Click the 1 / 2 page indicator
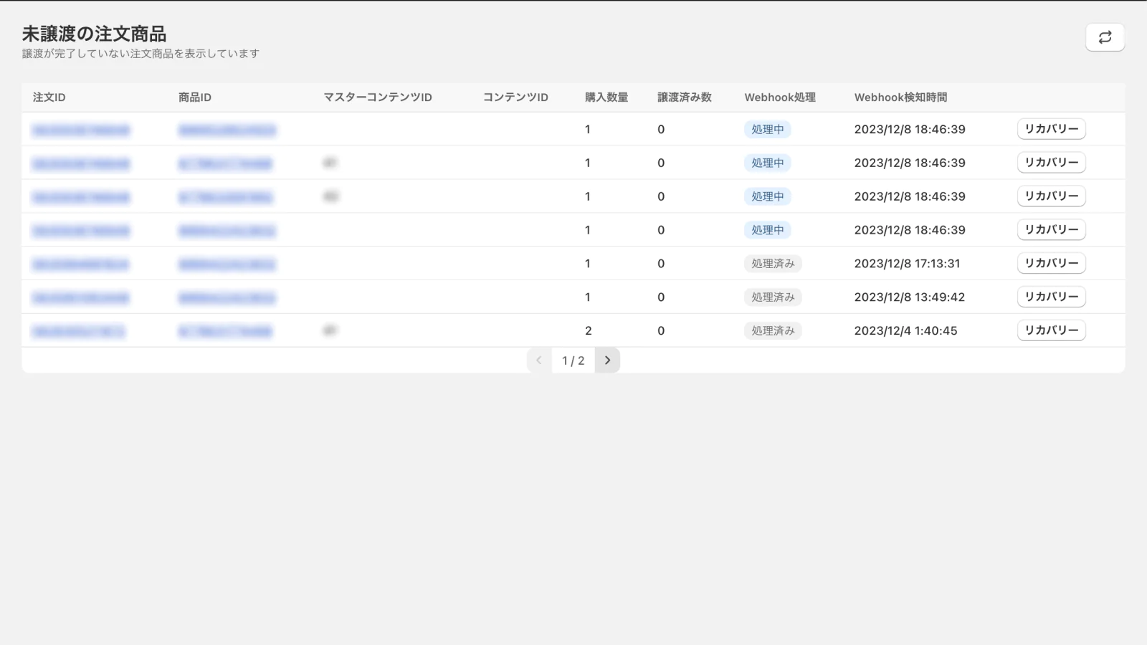The height and width of the screenshot is (645, 1147). (x=573, y=360)
